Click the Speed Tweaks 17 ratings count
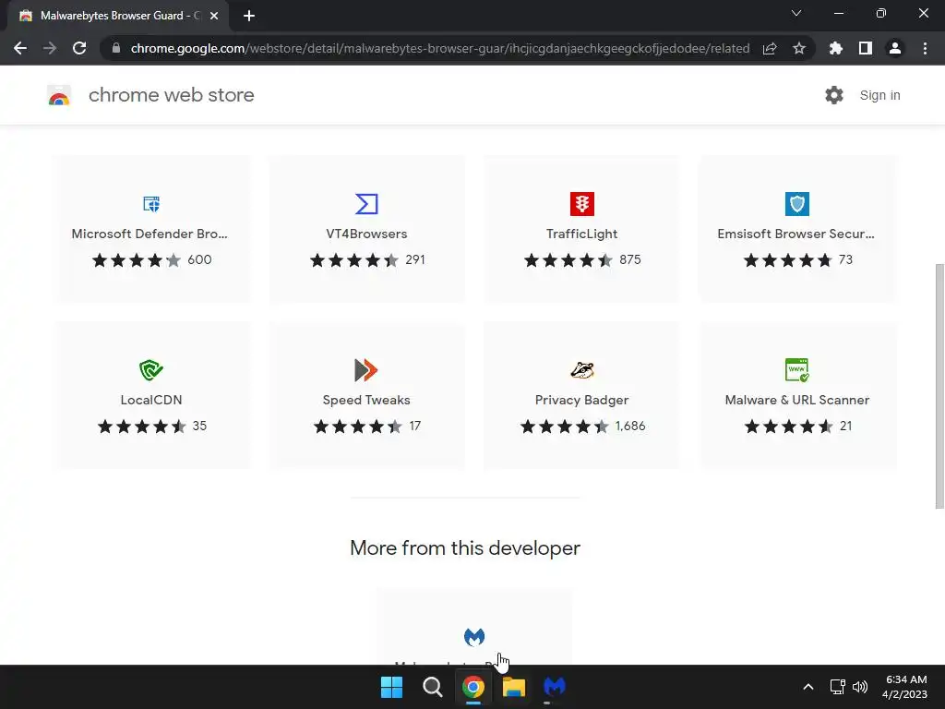 414,426
